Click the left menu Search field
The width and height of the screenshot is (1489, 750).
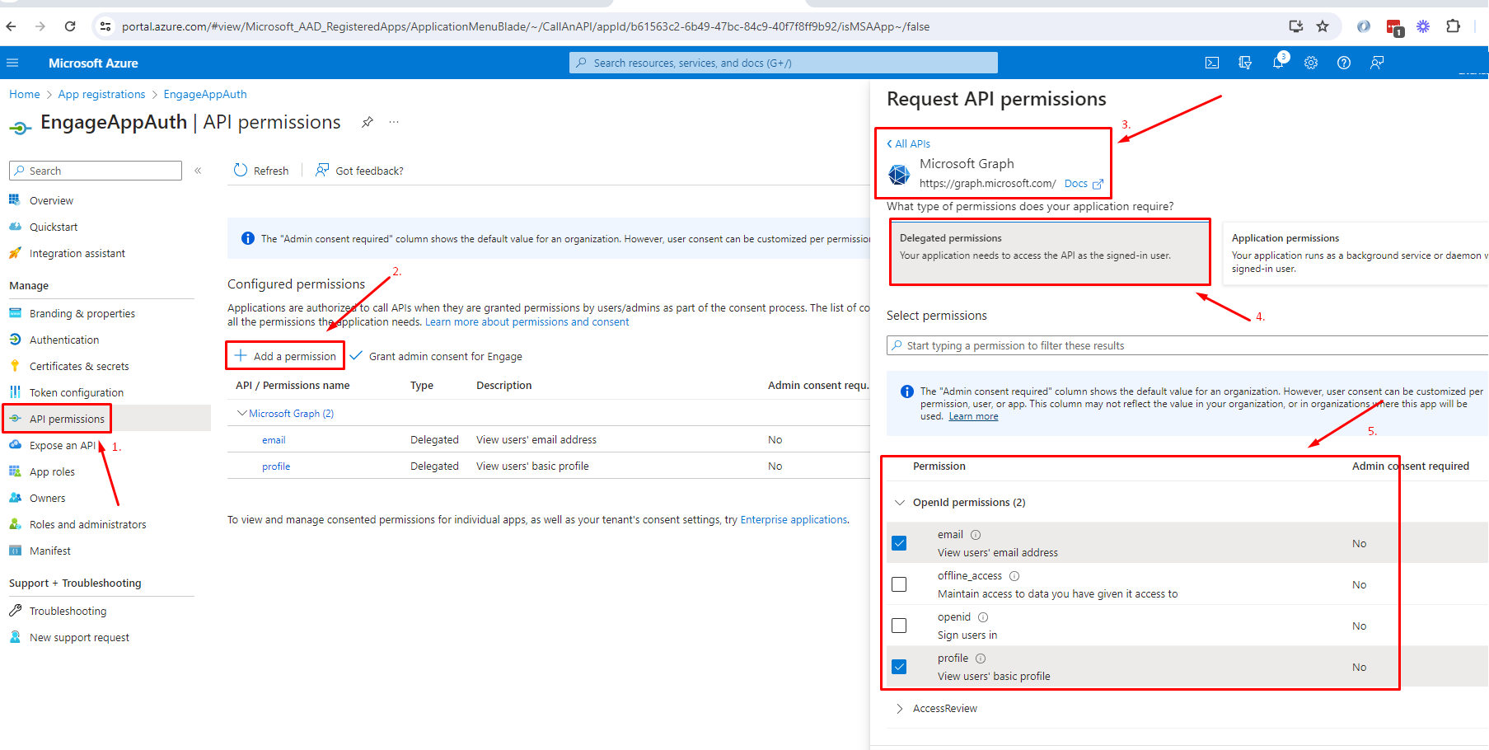tap(96, 171)
